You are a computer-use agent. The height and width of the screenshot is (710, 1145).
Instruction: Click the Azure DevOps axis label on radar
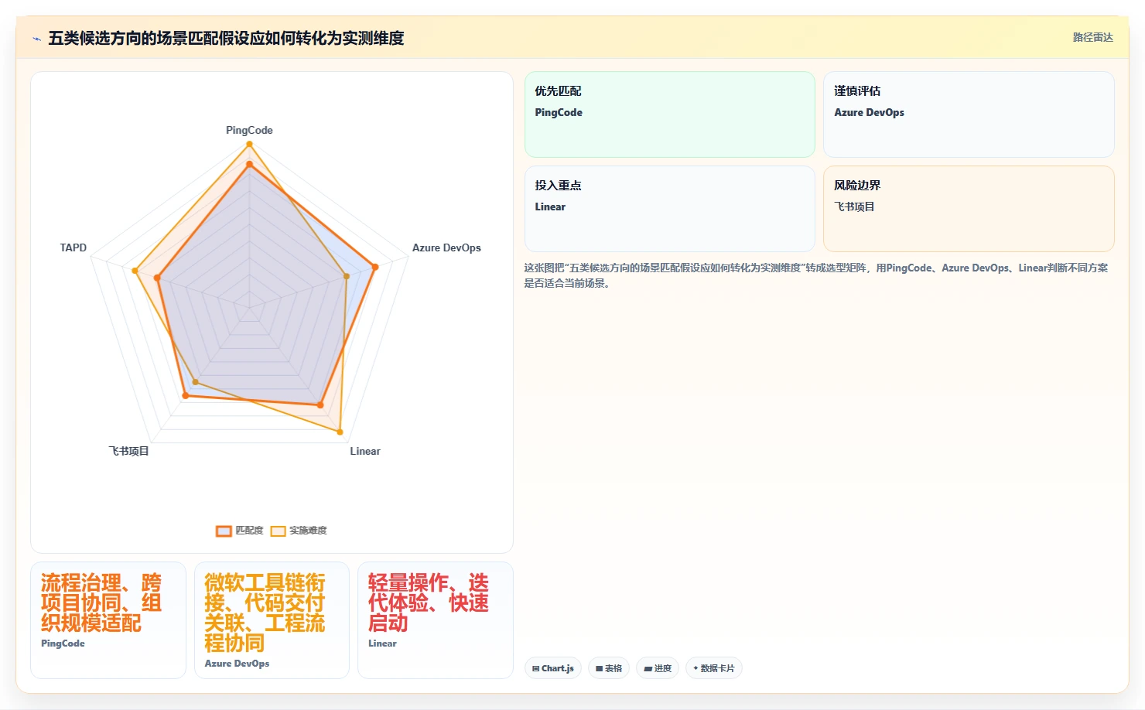tap(446, 247)
